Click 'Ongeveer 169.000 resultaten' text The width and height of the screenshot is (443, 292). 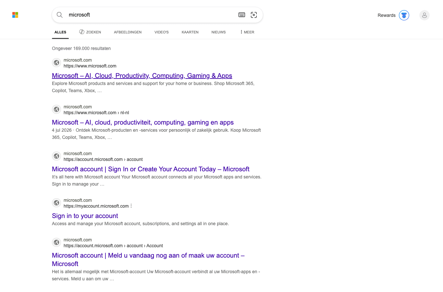coord(81,48)
